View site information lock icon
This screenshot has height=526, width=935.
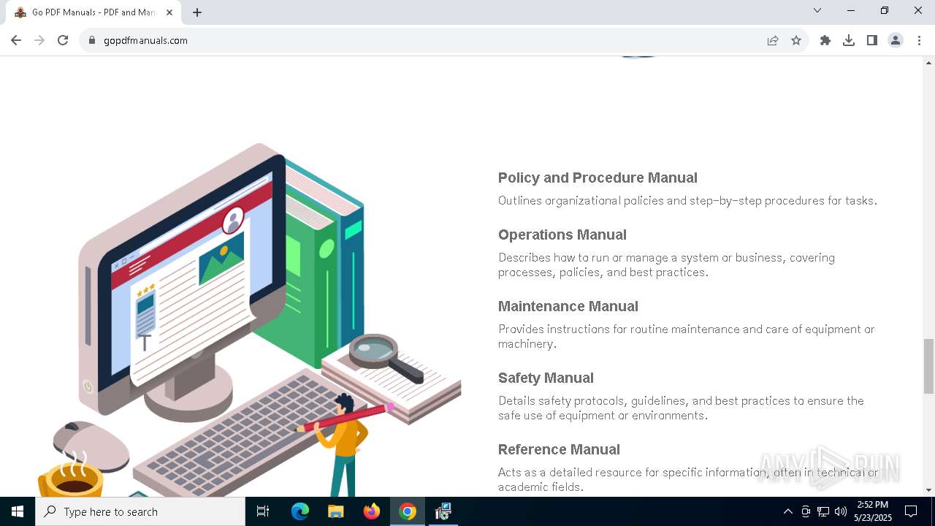coord(92,41)
